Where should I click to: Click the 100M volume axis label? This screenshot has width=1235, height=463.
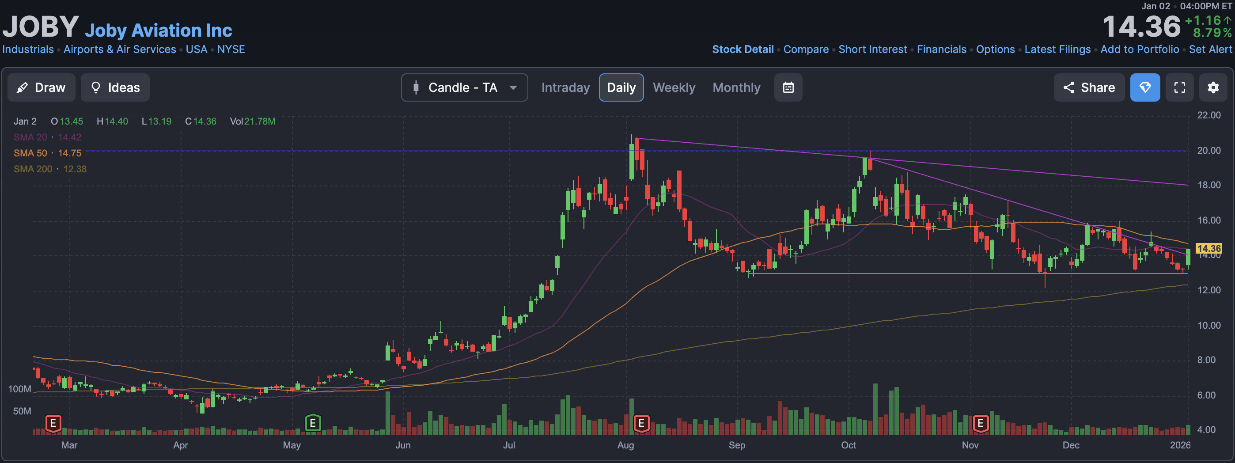(x=20, y=389)
